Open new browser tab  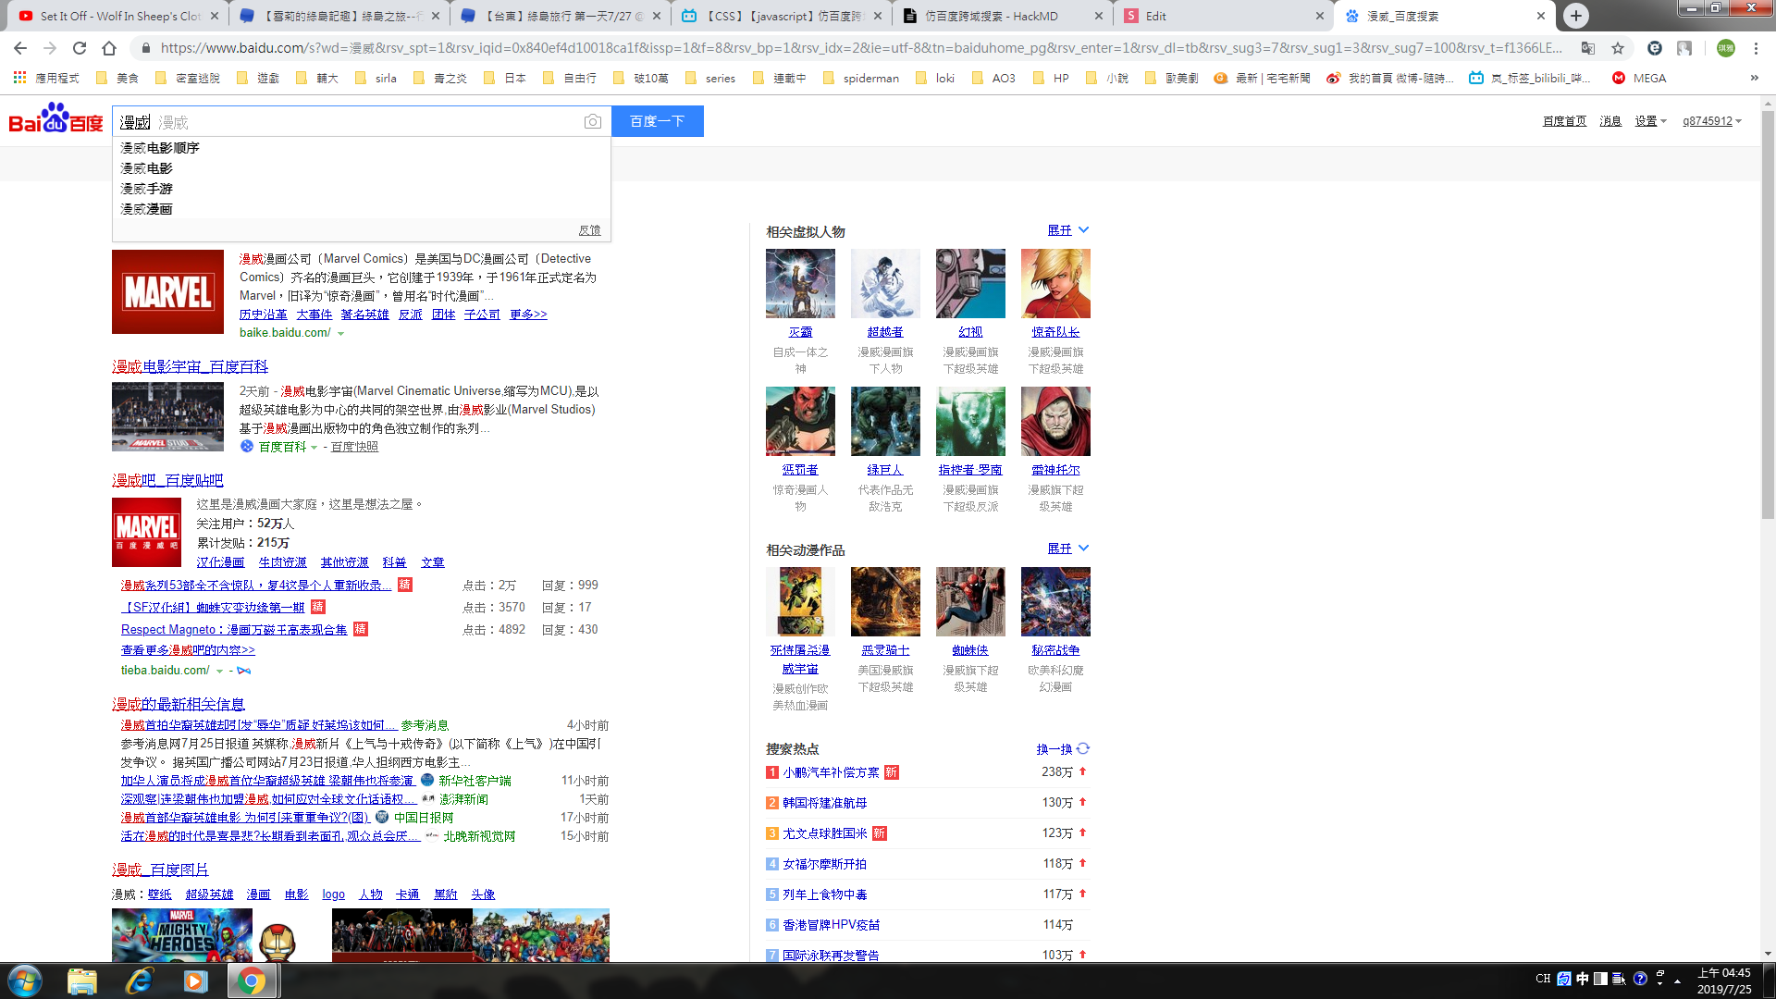coord(1576,16)
